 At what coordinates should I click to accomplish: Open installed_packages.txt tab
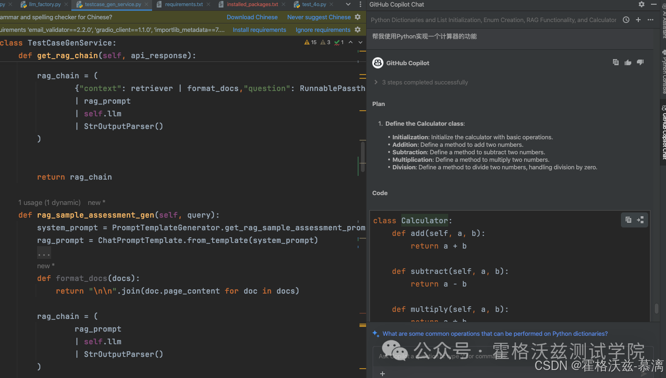coord(253,4)
